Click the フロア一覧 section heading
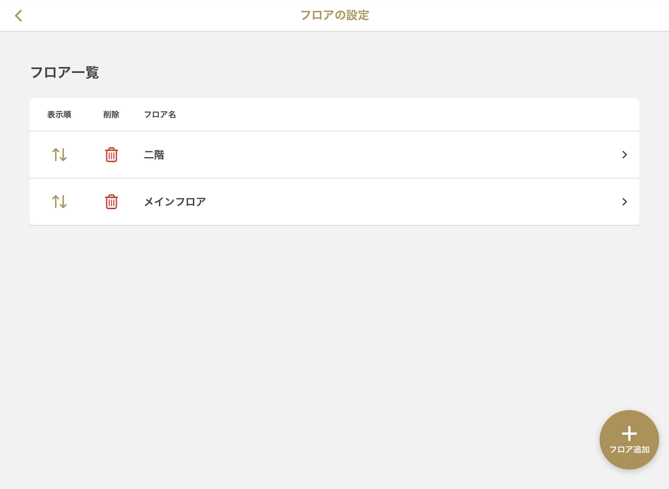This screenshot has height=489, width=669. pyautogui.click(x=65, y=72)
